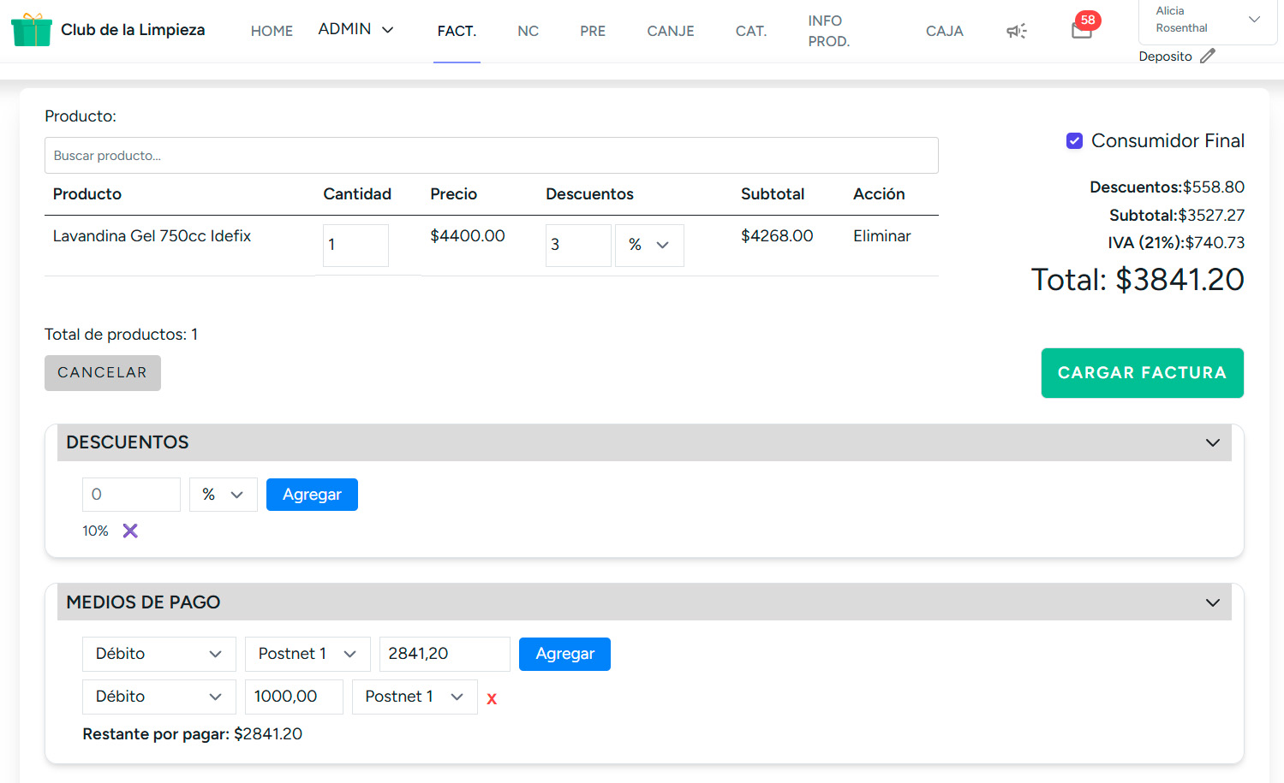Open the Alicia Rosenthal user dropdown

(x=1208, y=20)
